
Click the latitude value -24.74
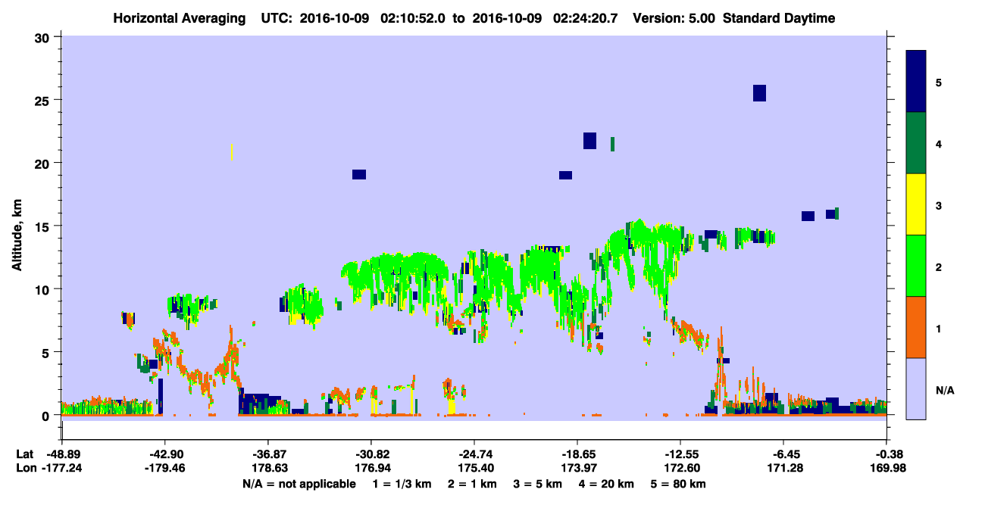(474, 454)
